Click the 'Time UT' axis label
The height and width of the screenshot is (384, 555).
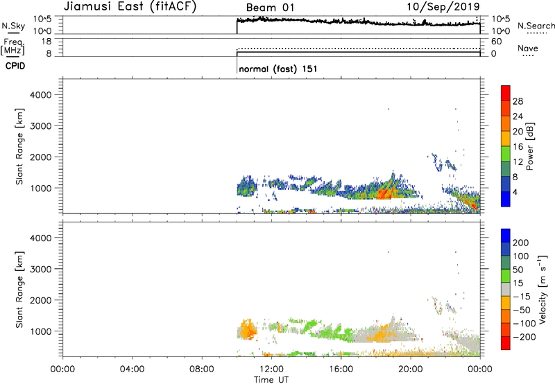(x=271, y=379)
